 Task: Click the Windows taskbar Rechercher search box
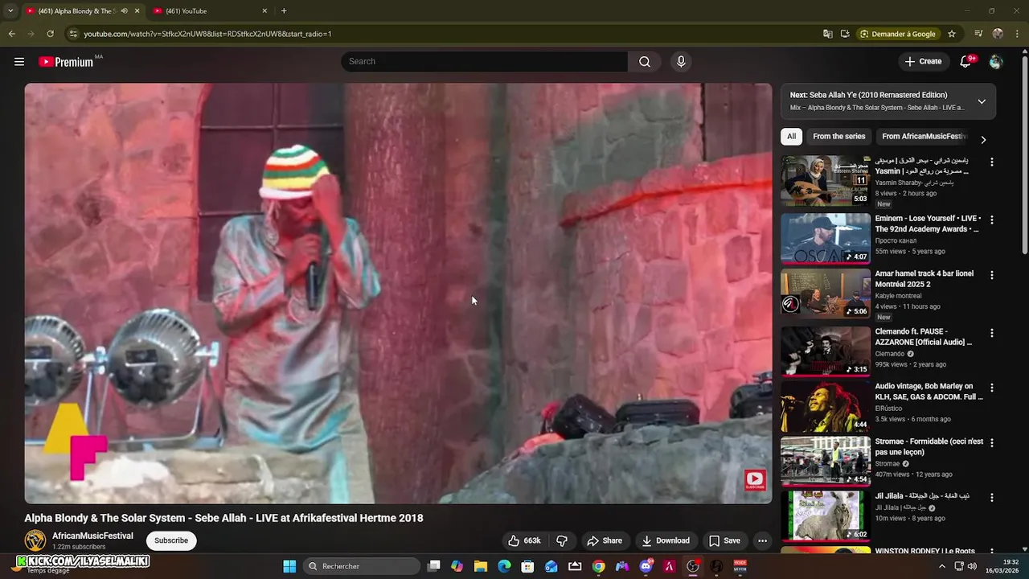pyautogui.click(x=361, y=566)
